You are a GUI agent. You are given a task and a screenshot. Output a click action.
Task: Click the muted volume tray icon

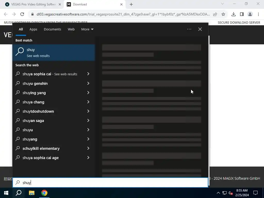tap(230, 193)
